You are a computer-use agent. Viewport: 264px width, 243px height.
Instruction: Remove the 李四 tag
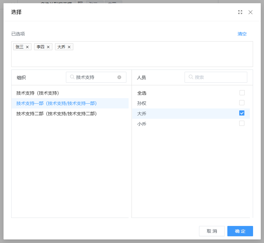(48, 47)
